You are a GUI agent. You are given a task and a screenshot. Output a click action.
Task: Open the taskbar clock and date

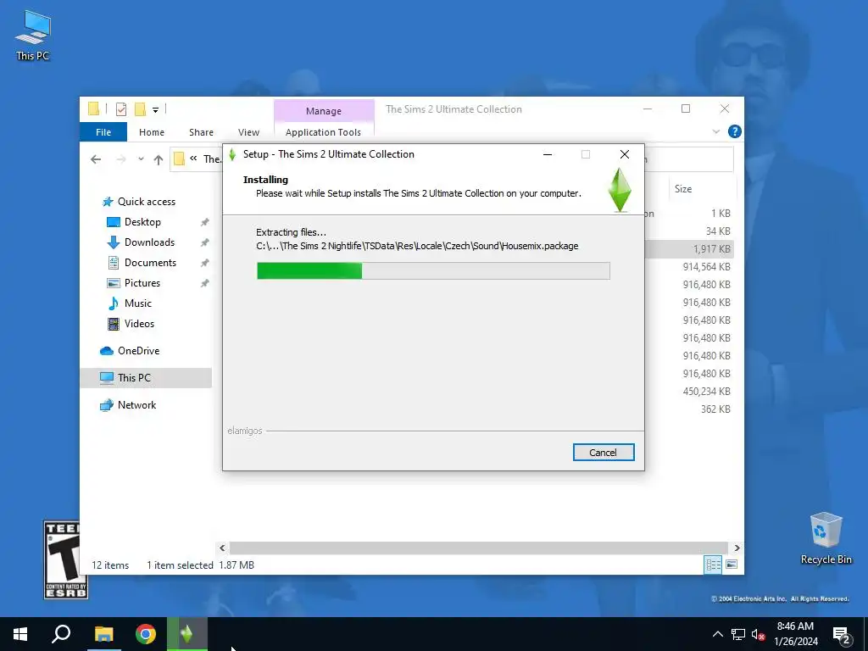[x=795, y=634]
